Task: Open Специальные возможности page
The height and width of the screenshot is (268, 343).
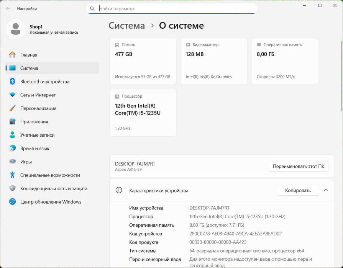Action: [52, 175]
